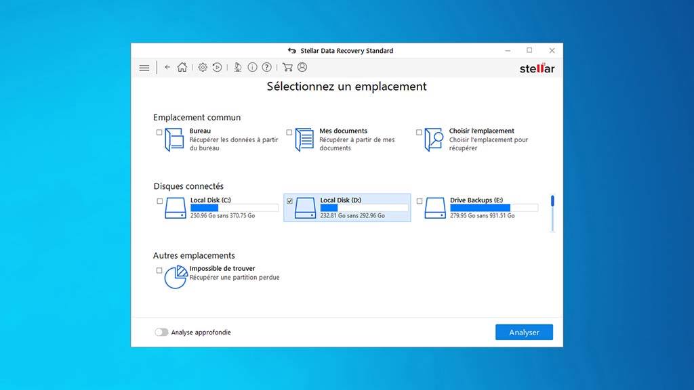
Task: Click the lost partition pie icon
Action: pyautogui.click(x=176, y=277)
